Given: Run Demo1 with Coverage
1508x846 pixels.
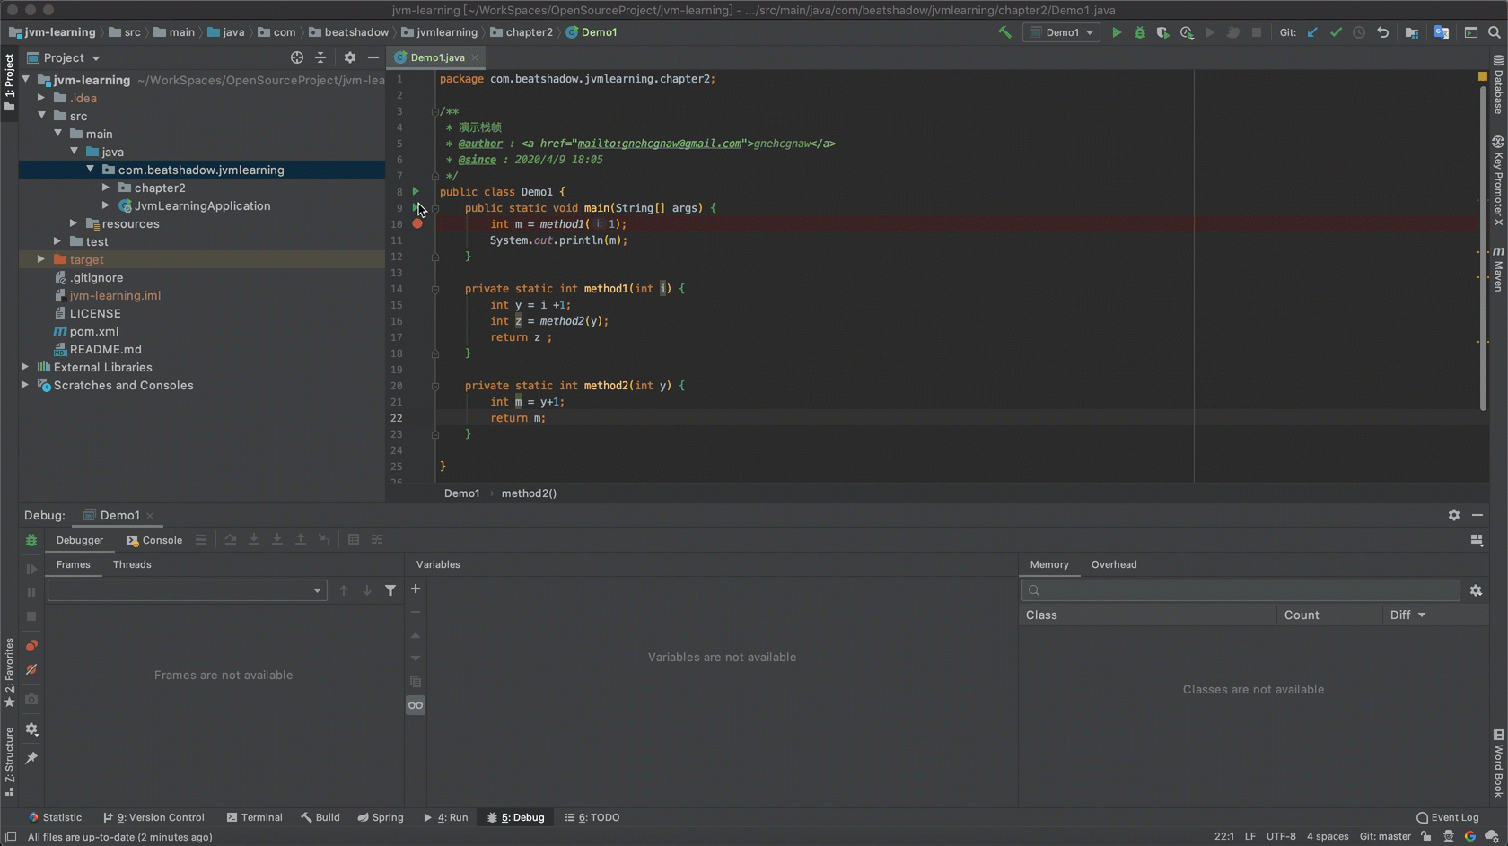Looking at the screenshot, I should [x=1163, y=32].
